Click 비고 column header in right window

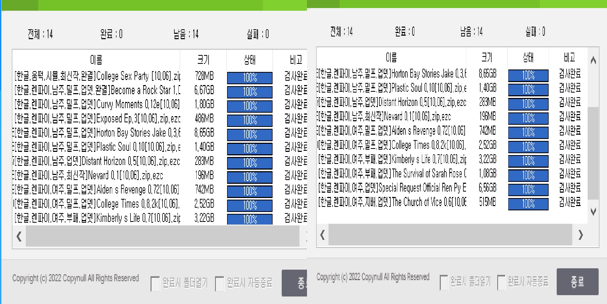click(569, 57)
